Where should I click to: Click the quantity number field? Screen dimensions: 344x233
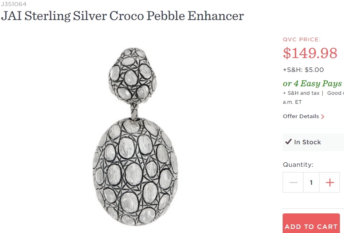click(311, 182)
